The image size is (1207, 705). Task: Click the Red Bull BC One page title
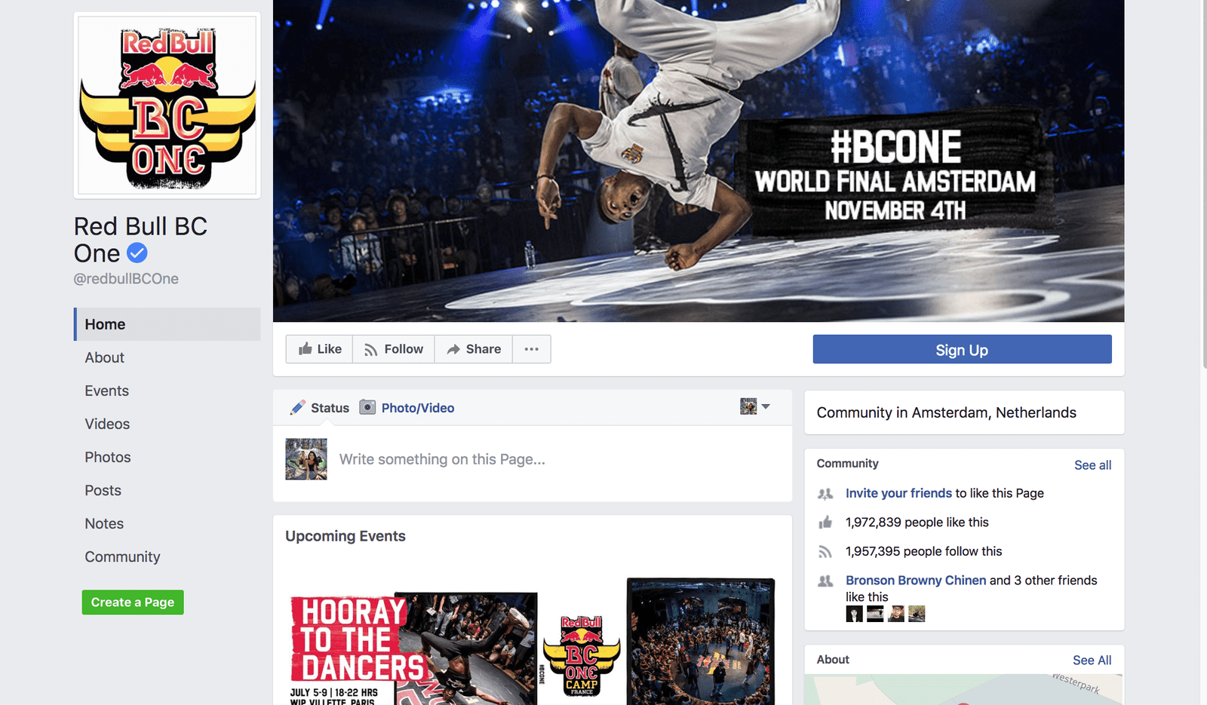pyautogui.click(x=140, y=240)
